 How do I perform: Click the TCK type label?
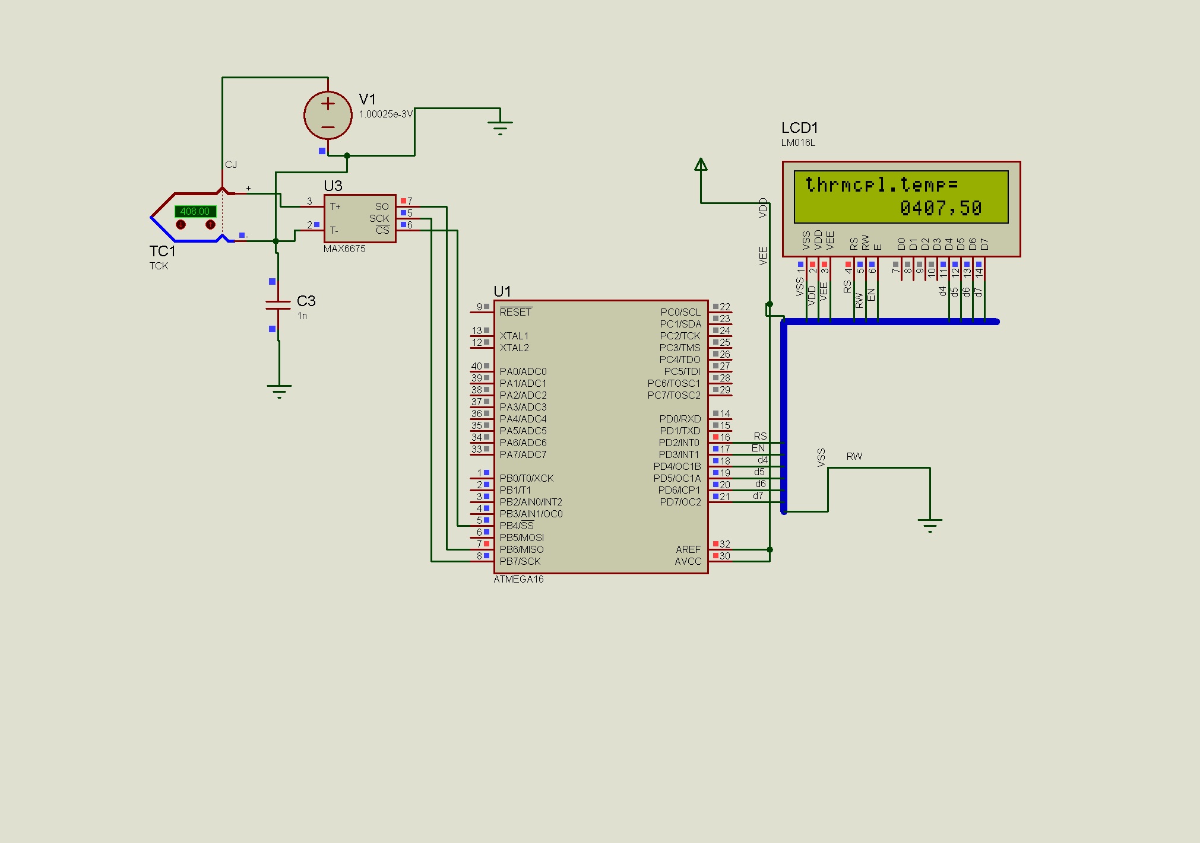click(159, 266)
